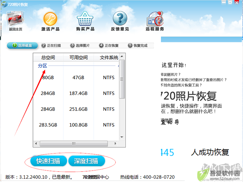Viewport: 243px width, 182px height.
Task: Click hotline number 400-028-0720
Action: [x=159, y=177]
